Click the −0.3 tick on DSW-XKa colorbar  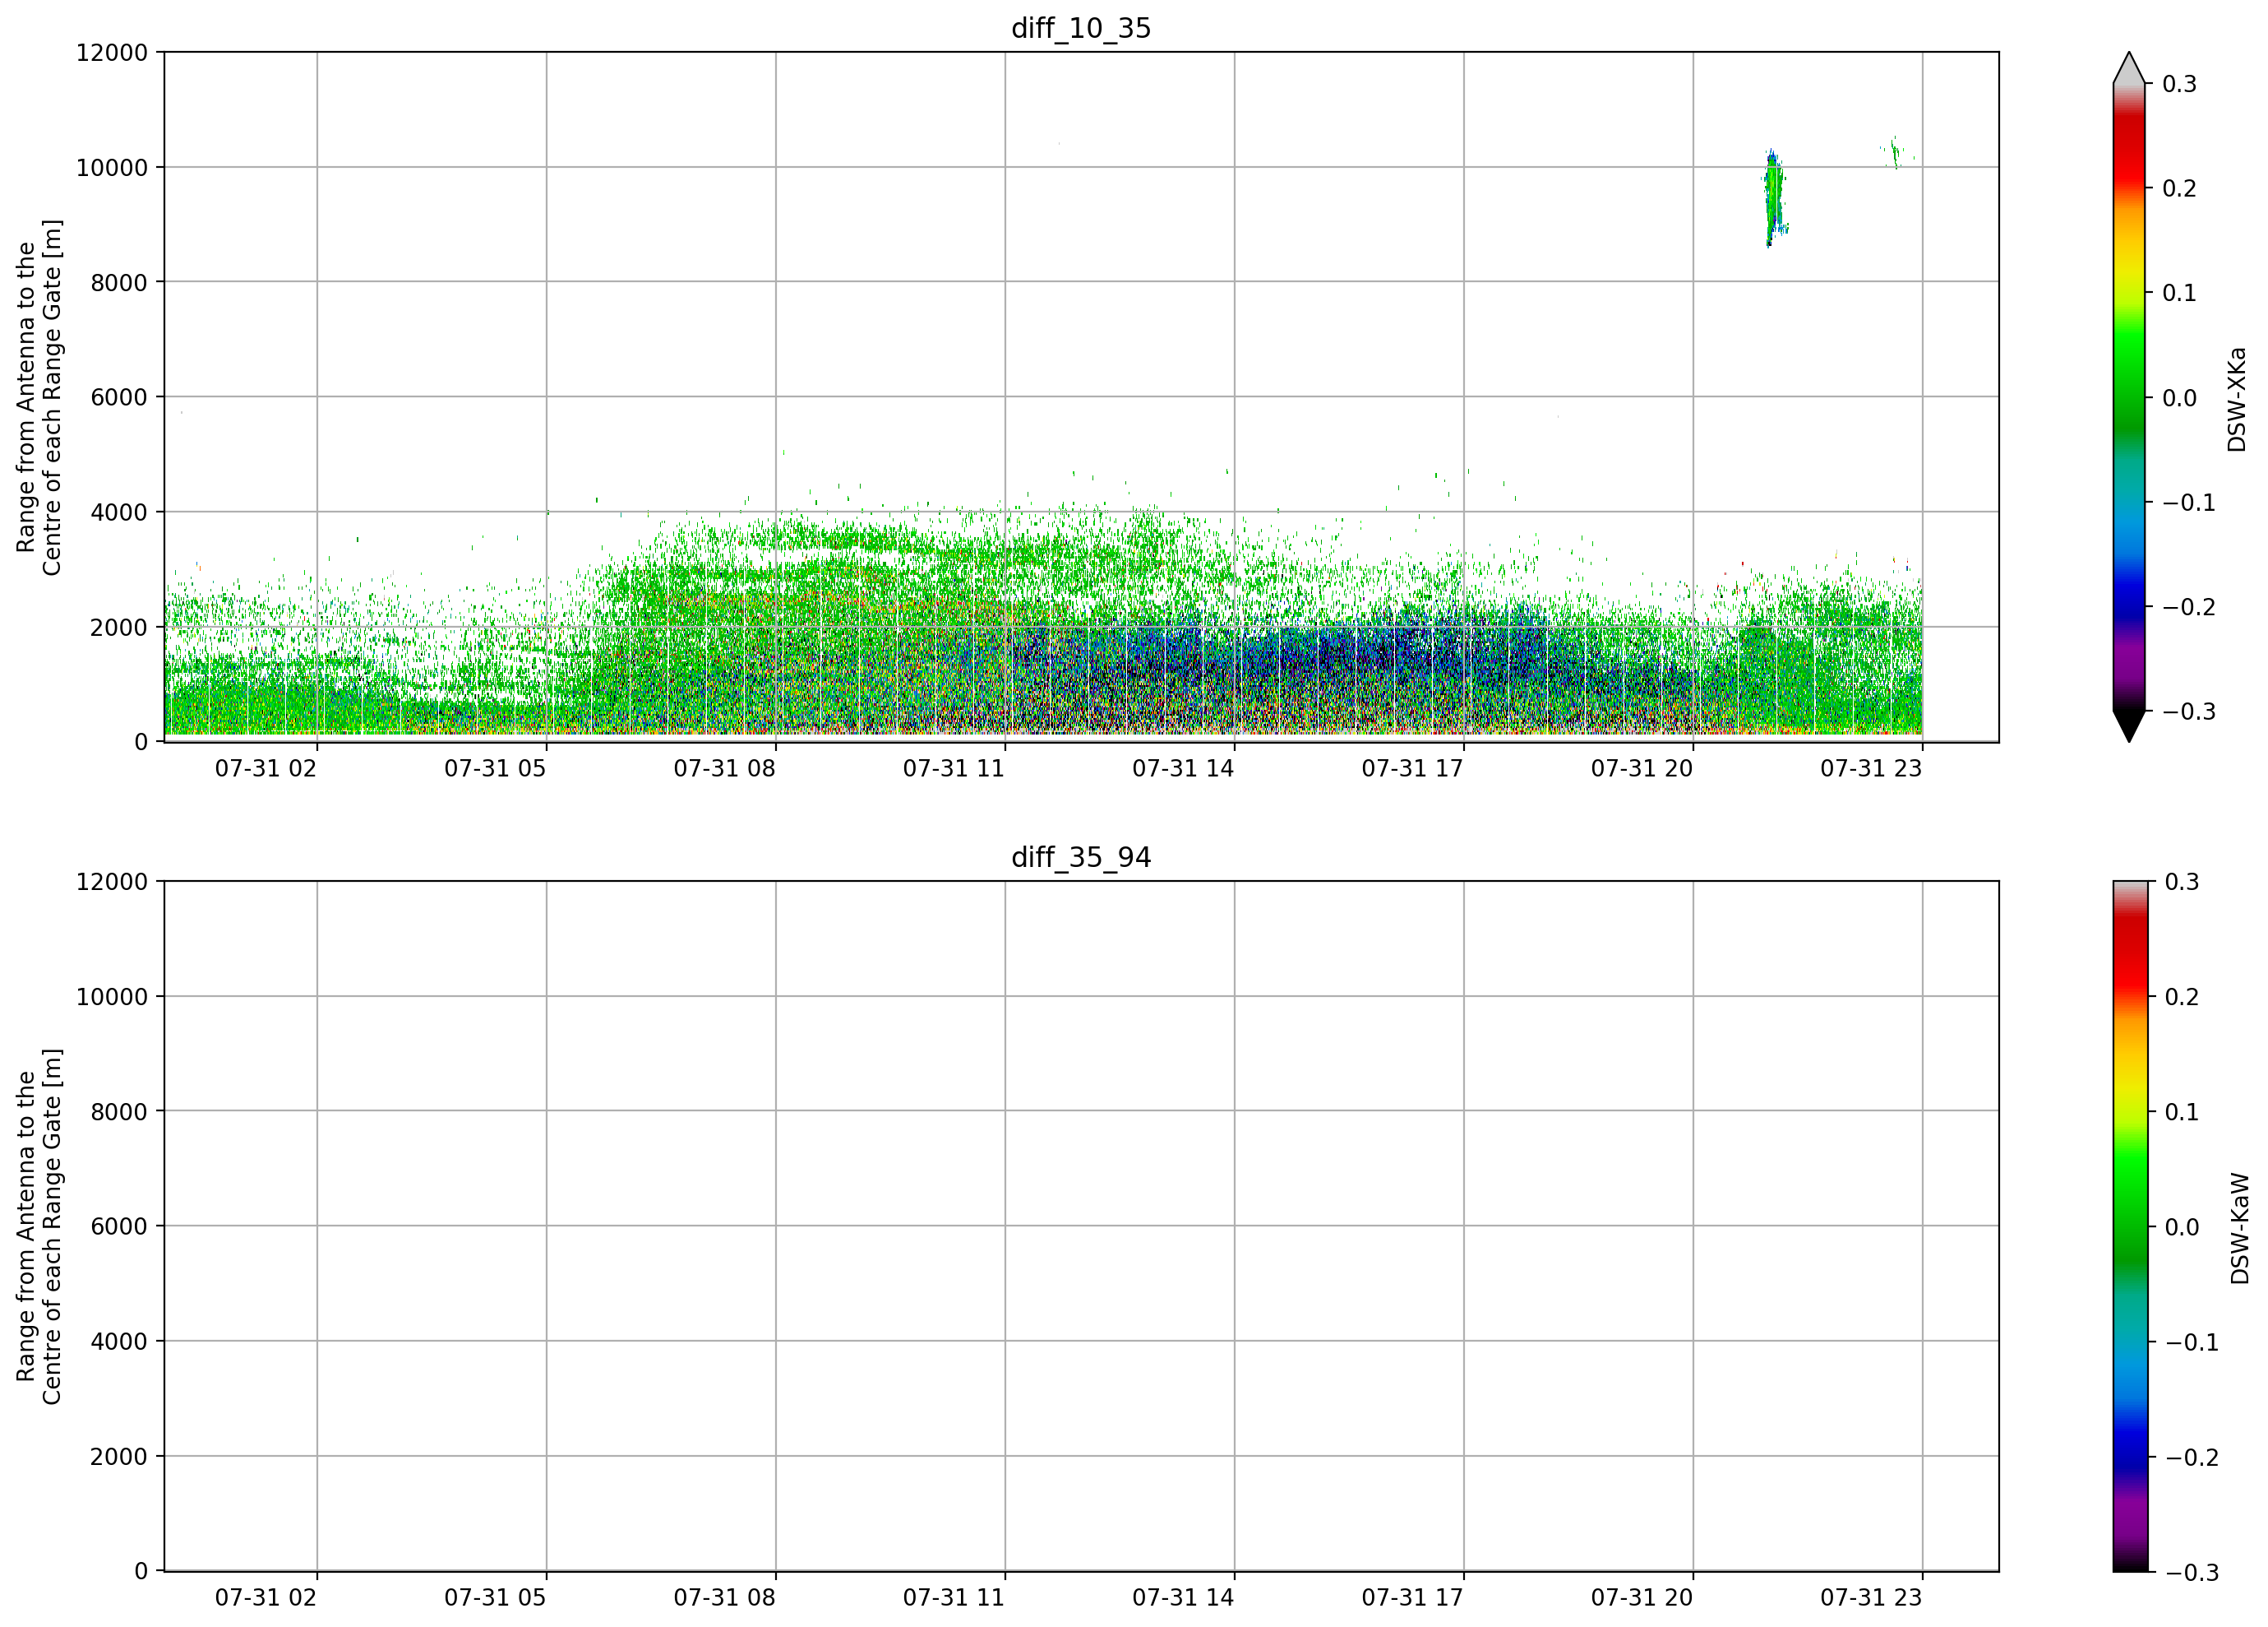2189,712
